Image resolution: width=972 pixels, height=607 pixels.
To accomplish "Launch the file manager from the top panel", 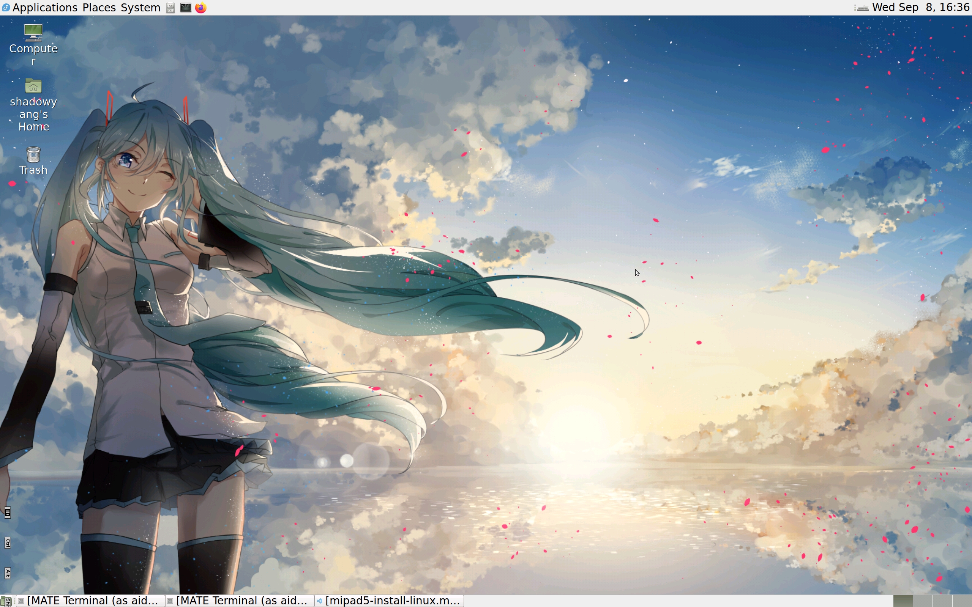I will click(171, 8).
